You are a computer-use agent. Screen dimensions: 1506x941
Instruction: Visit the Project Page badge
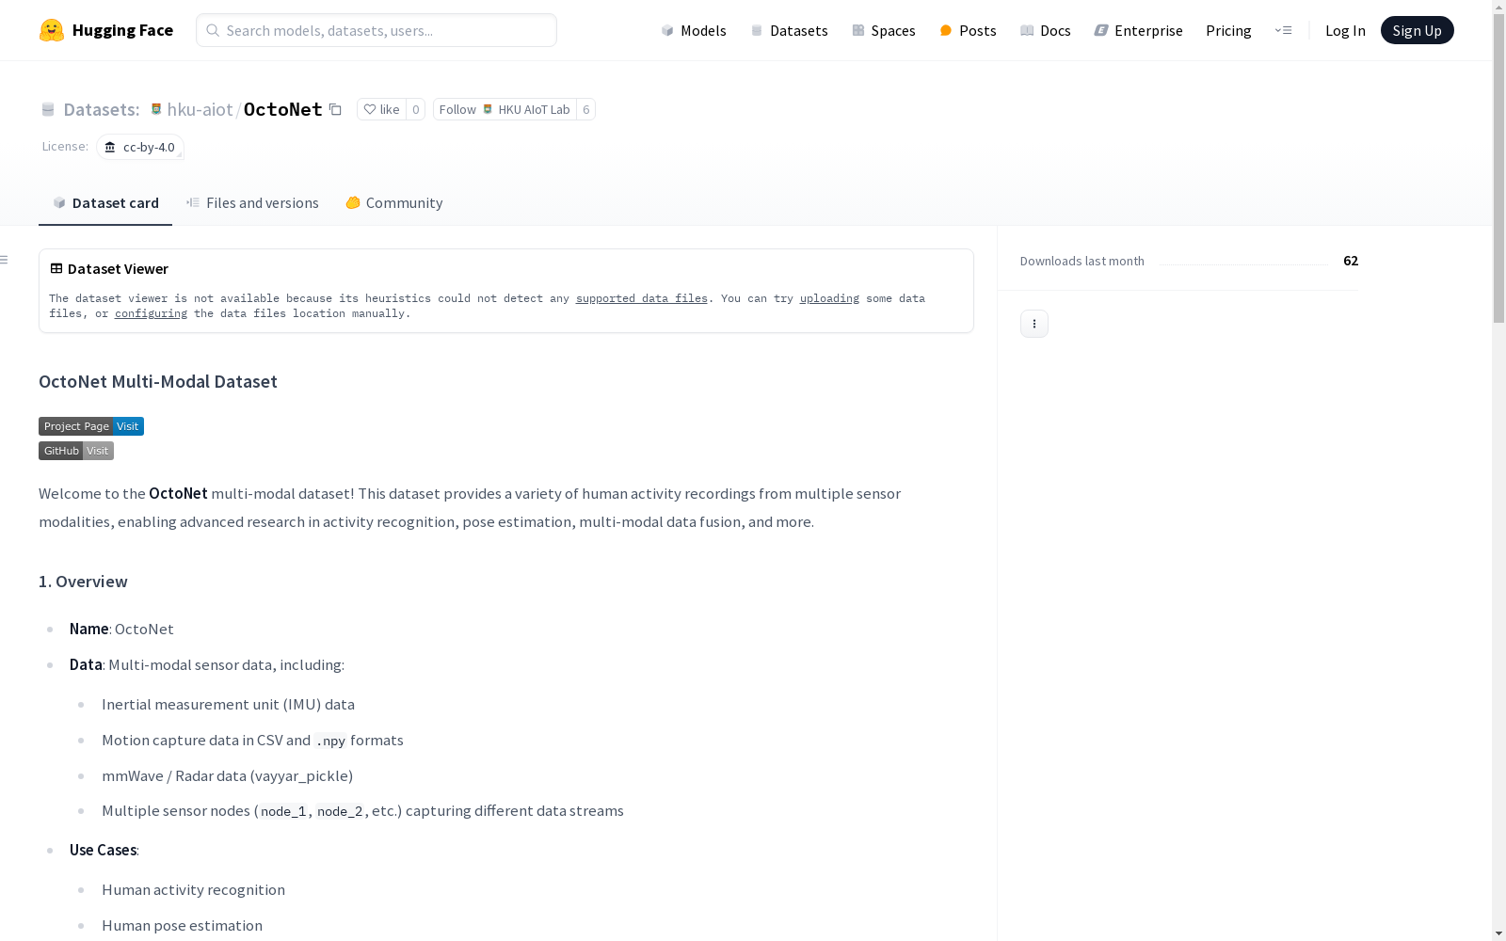coord(91,426)
